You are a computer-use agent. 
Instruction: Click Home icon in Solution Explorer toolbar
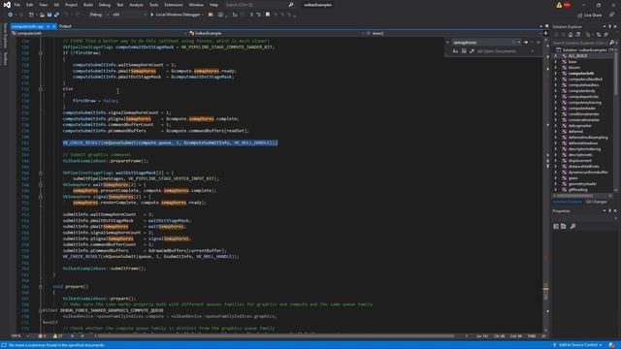[x=571, y=35]
